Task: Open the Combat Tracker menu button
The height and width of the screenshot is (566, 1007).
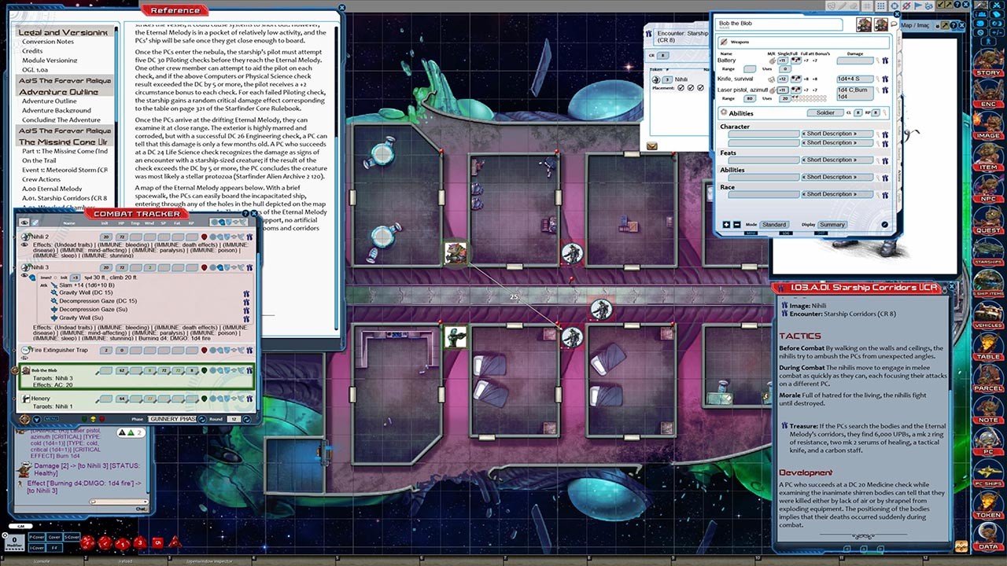Action: (x=24, y=420)
